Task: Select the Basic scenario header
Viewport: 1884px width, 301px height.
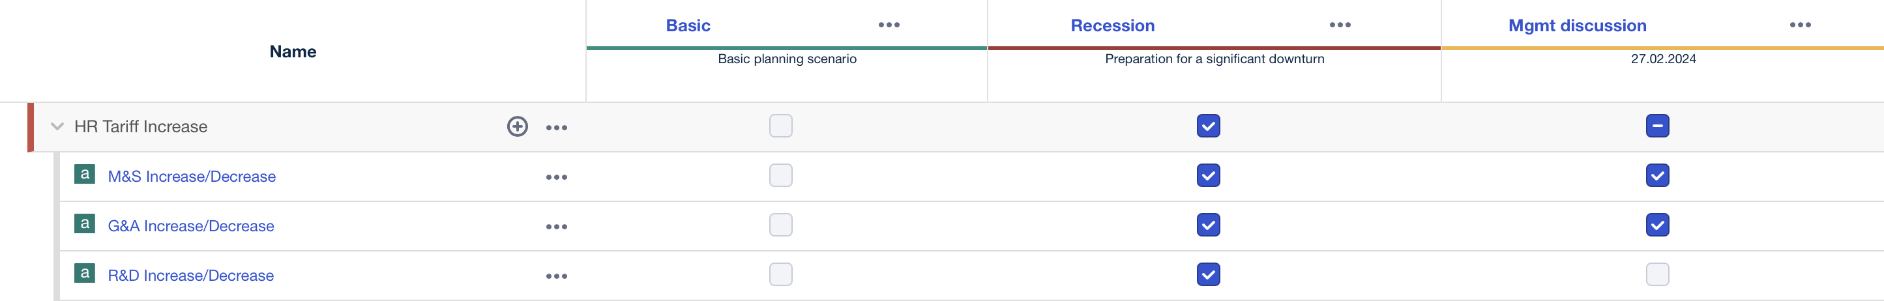Action: (688, 25)
